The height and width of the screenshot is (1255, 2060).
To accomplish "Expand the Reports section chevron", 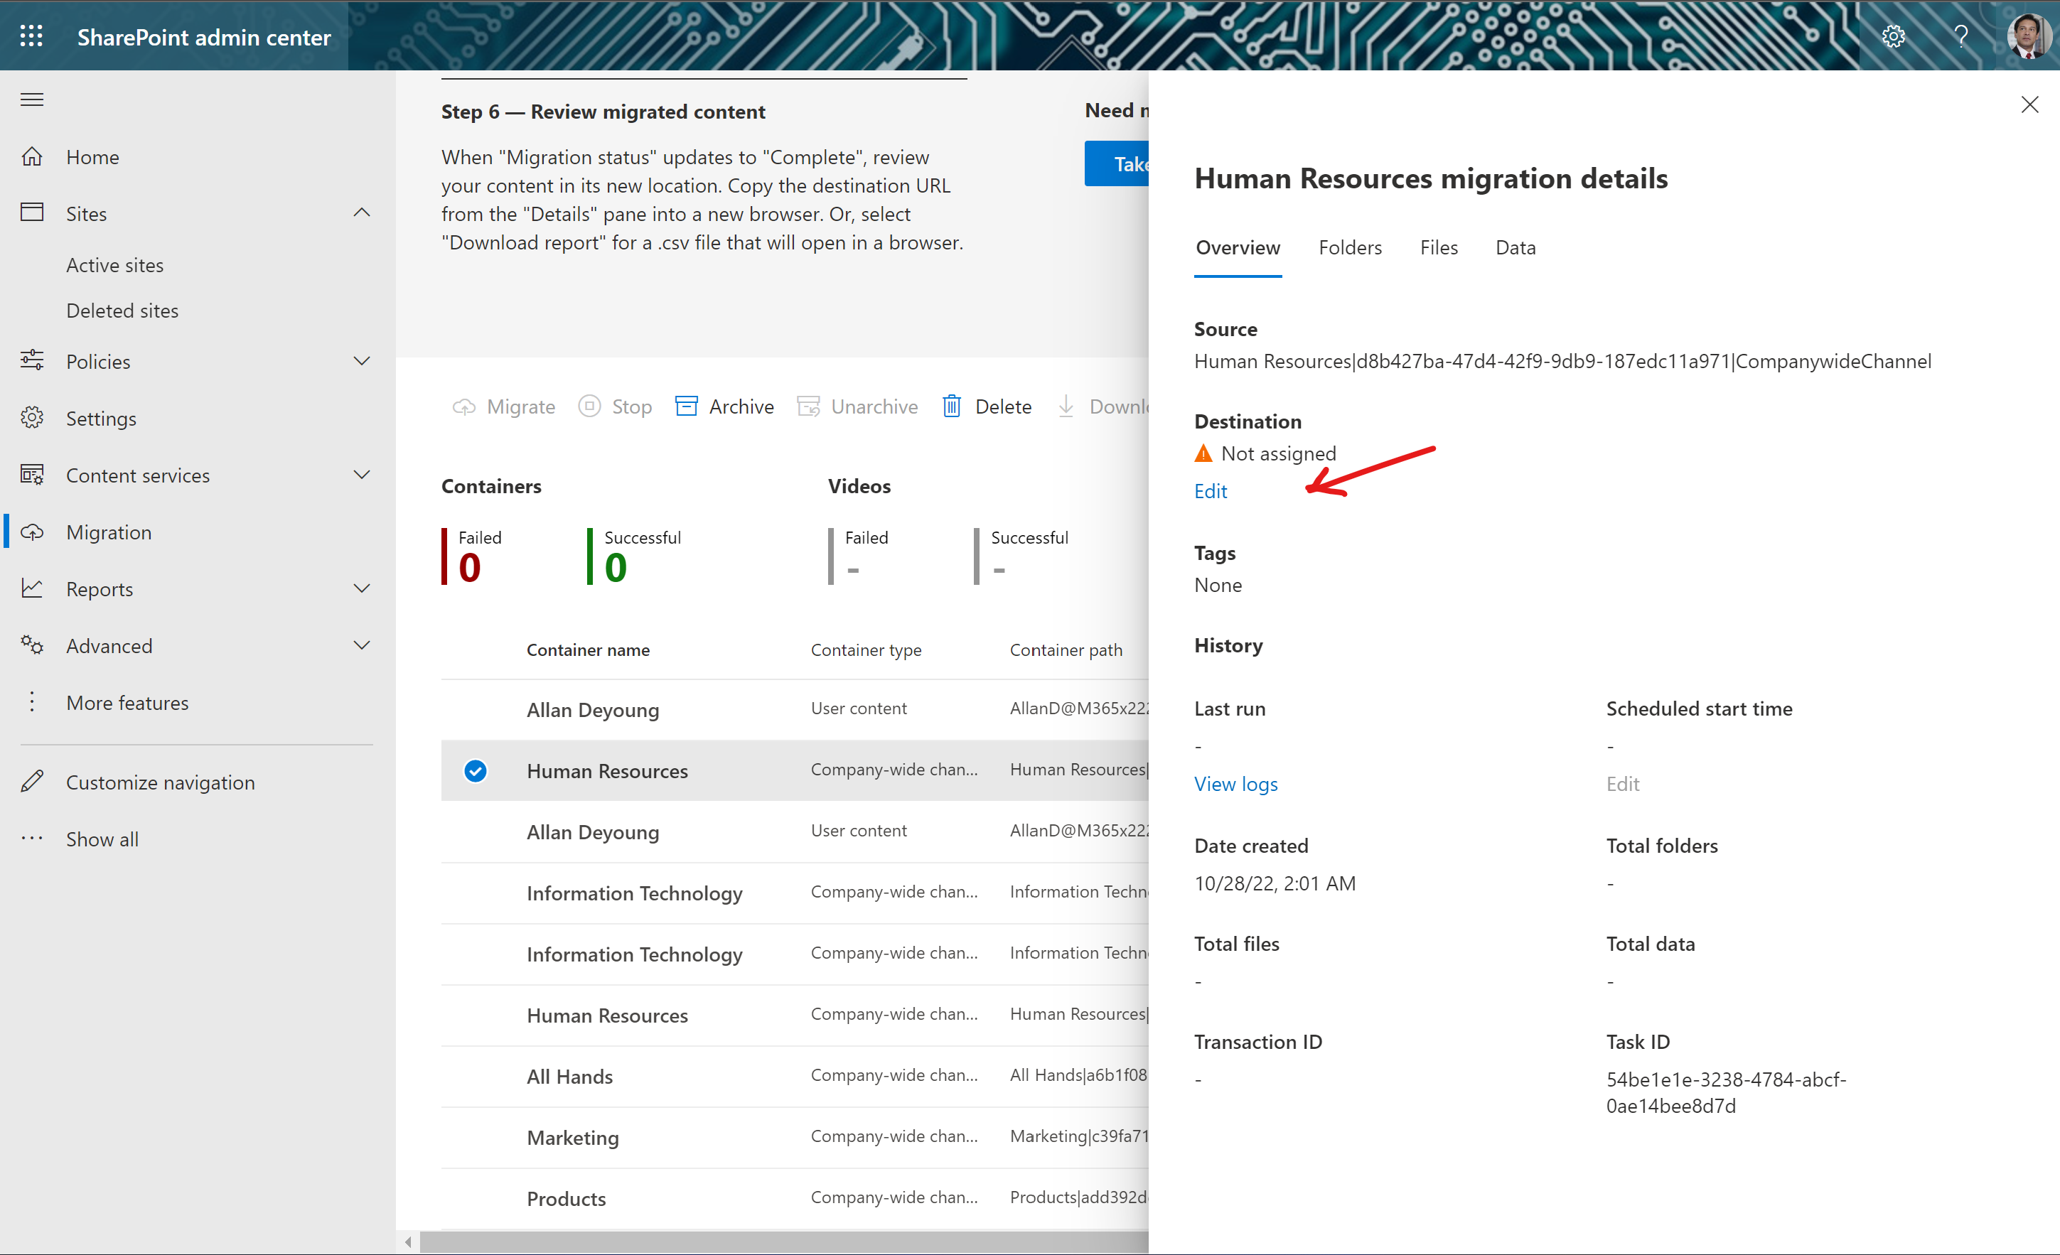I will [362, 588].
